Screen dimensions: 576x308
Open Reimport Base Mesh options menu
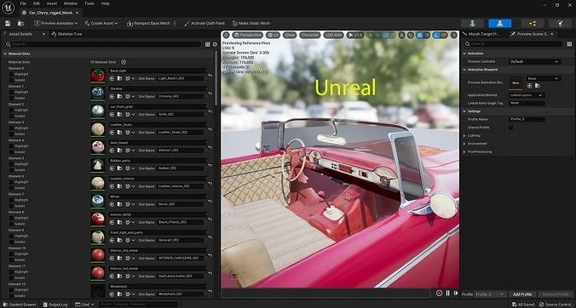click(175, 23)
